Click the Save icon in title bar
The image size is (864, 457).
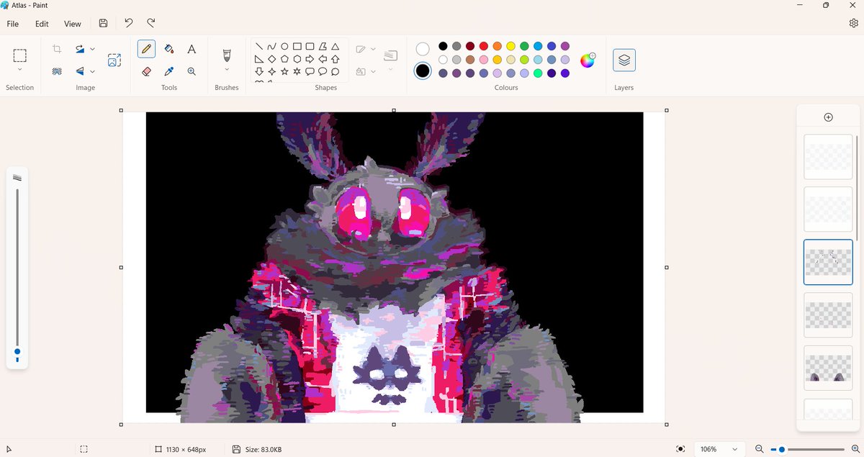(x=104, y=24)
